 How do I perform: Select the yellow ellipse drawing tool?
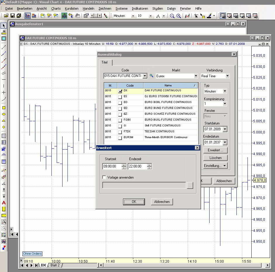(4, 114)
